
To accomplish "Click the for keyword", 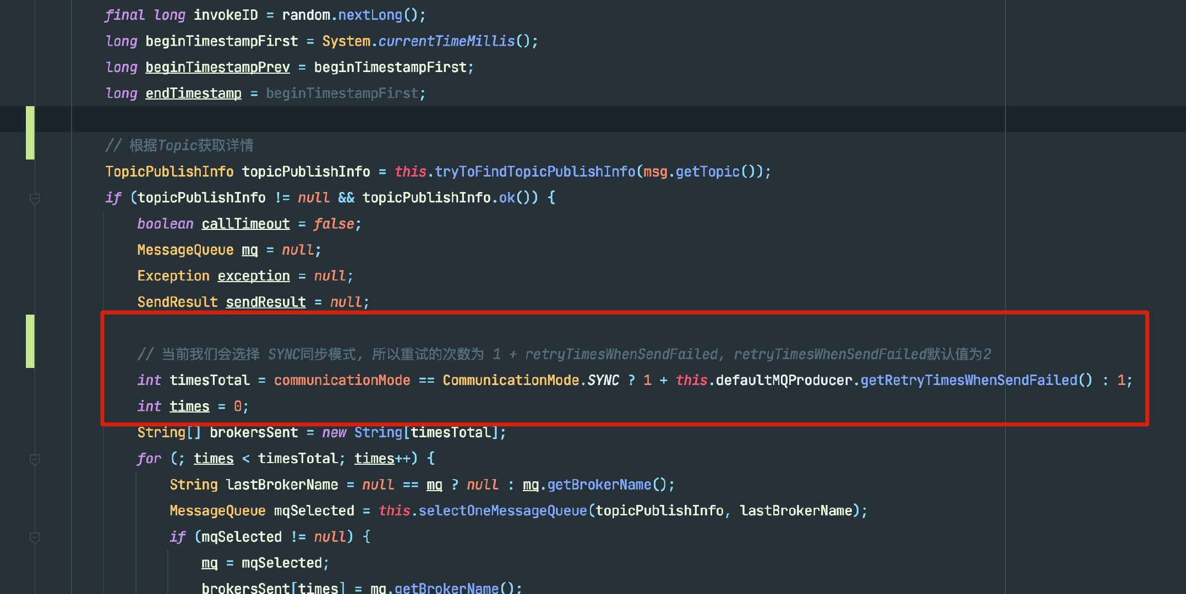I will tap(149, 459).
